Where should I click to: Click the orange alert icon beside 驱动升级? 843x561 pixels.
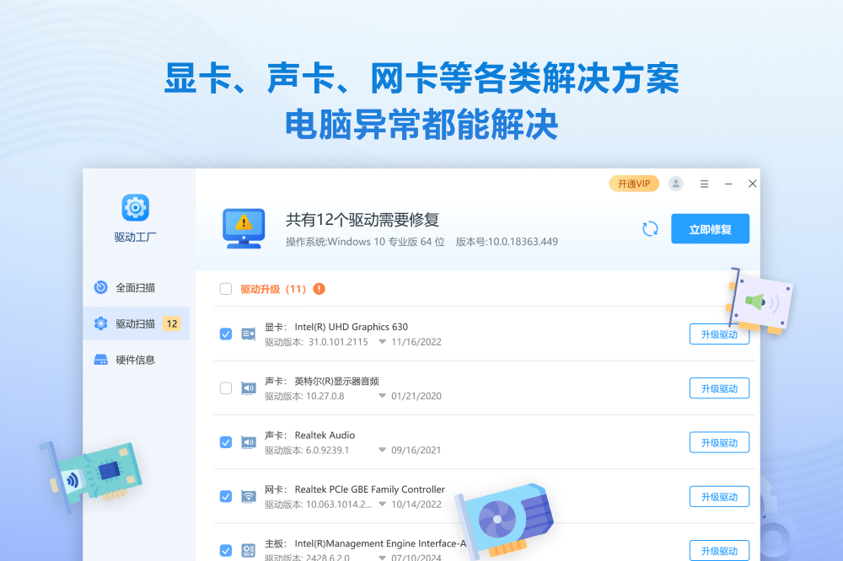click(319, 289)
